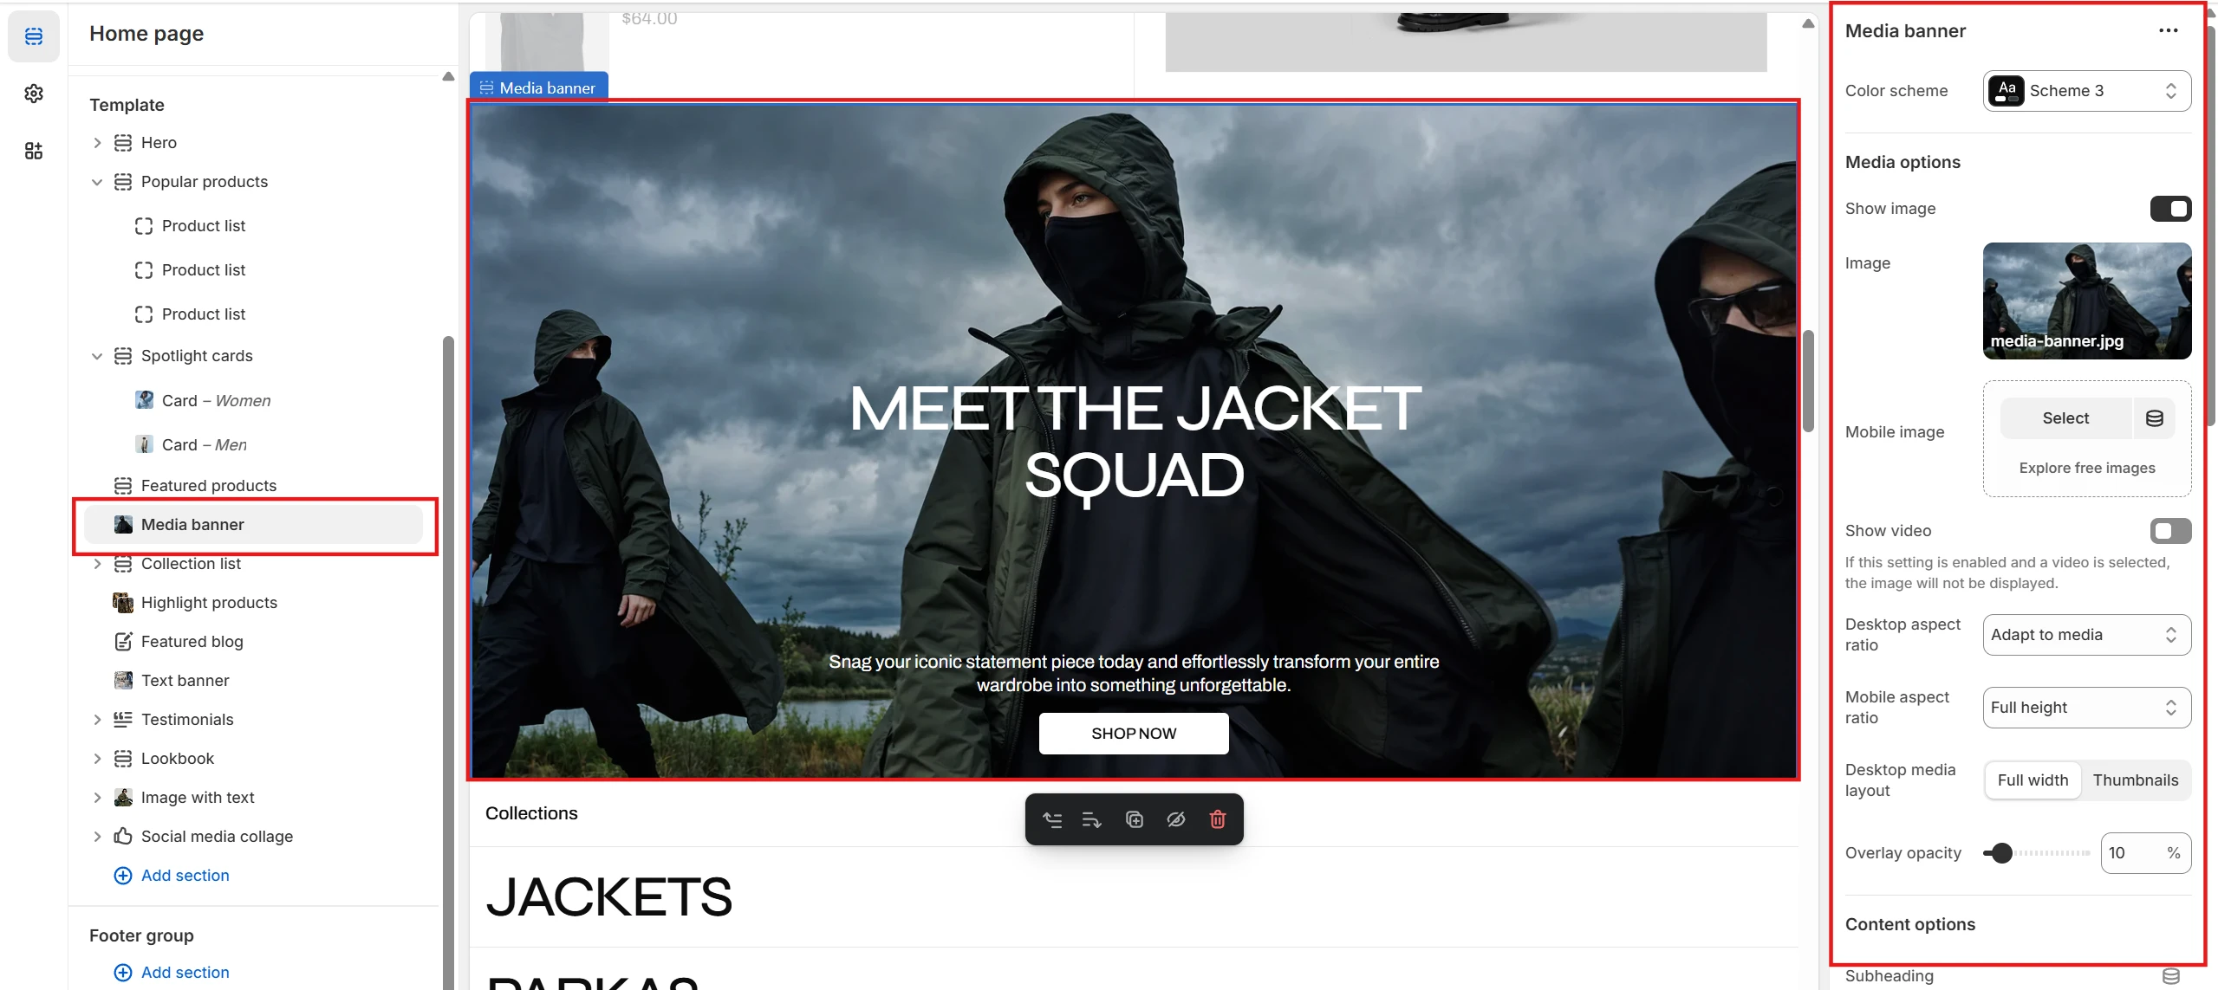
Task: Open the Color scheme dropdown
Action: coord(2087,91)
